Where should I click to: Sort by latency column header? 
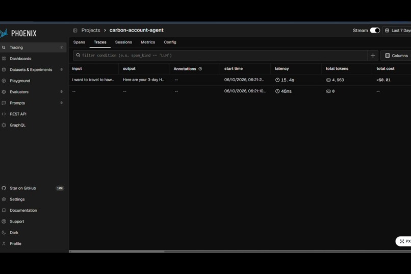(x=282, y=69)
